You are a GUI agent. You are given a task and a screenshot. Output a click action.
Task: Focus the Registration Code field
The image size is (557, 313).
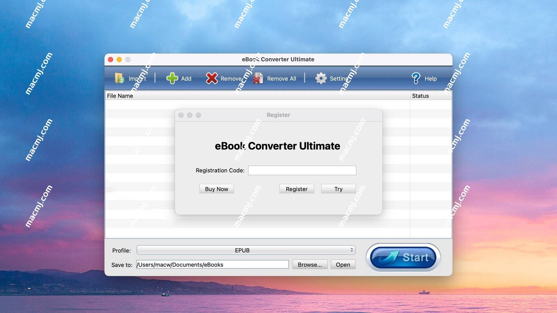[x=302, y=170]
